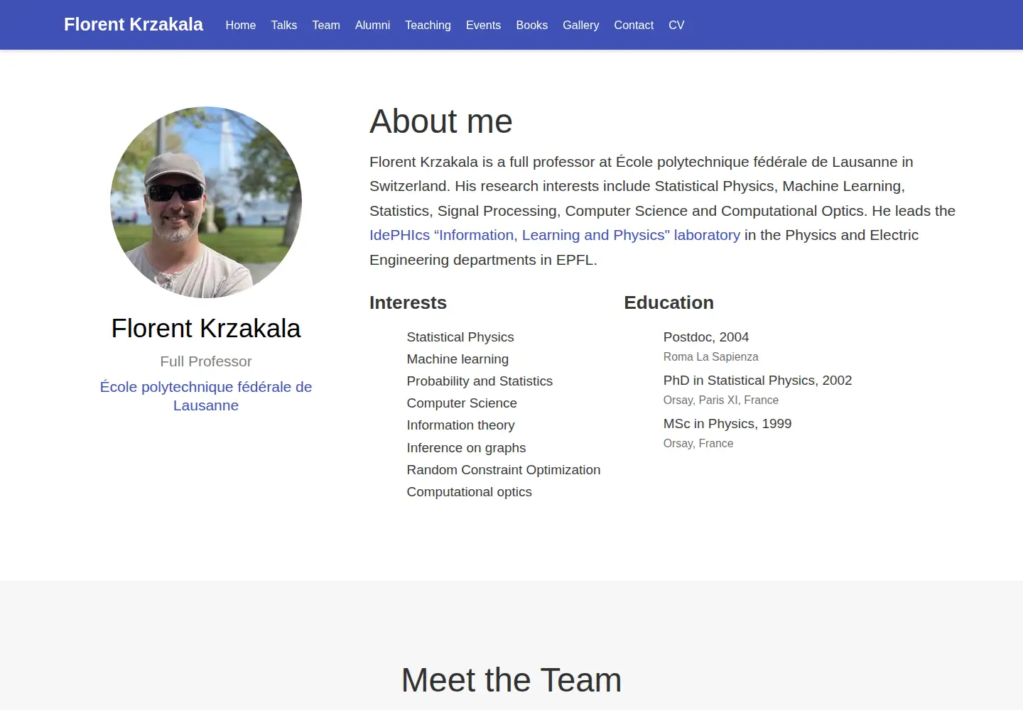The width and height of the screenshot is (1023, 710).
Task: Click the "Postdoc, 2004" education entry
Action: 706,337
